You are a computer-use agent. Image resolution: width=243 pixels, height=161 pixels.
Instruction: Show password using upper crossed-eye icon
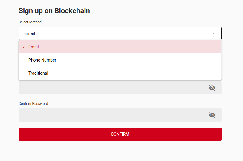click(x=212, y=88)
